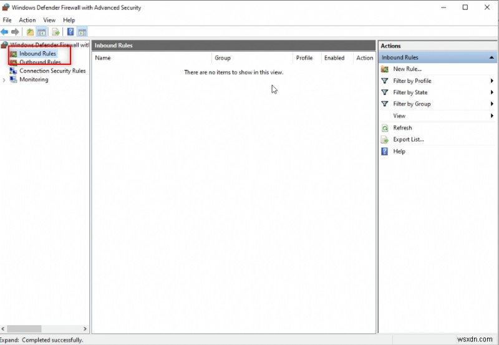This screenshot has width=499, height=345.
Task: Click the Refresh icon in Actions pane
Action: (385, 128)
